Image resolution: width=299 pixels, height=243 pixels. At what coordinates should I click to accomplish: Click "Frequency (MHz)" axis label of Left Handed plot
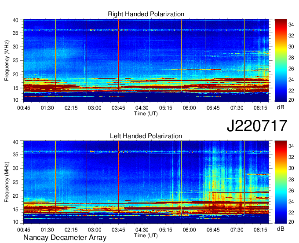pos(7,182)
